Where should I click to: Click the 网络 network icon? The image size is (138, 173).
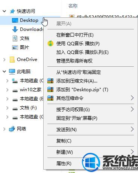tap(12, 129)
